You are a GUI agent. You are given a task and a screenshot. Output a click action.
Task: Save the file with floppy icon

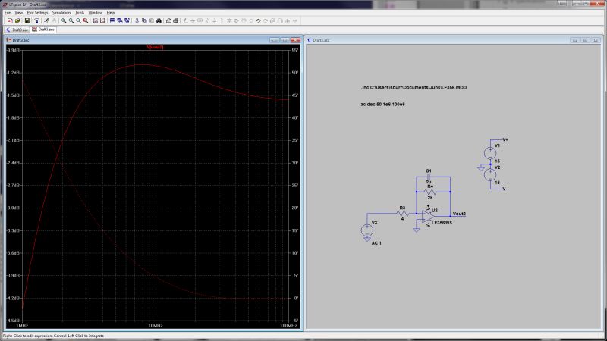(x=27, y=20)
